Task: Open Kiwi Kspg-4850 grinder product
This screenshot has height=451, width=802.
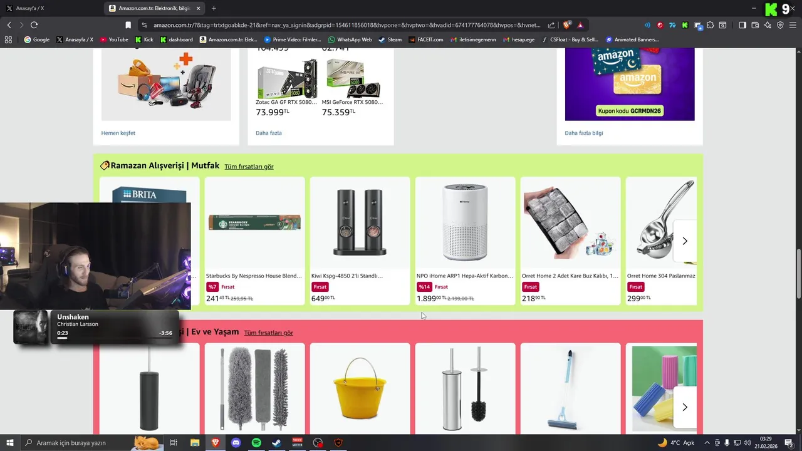Action: coord(360,241)
